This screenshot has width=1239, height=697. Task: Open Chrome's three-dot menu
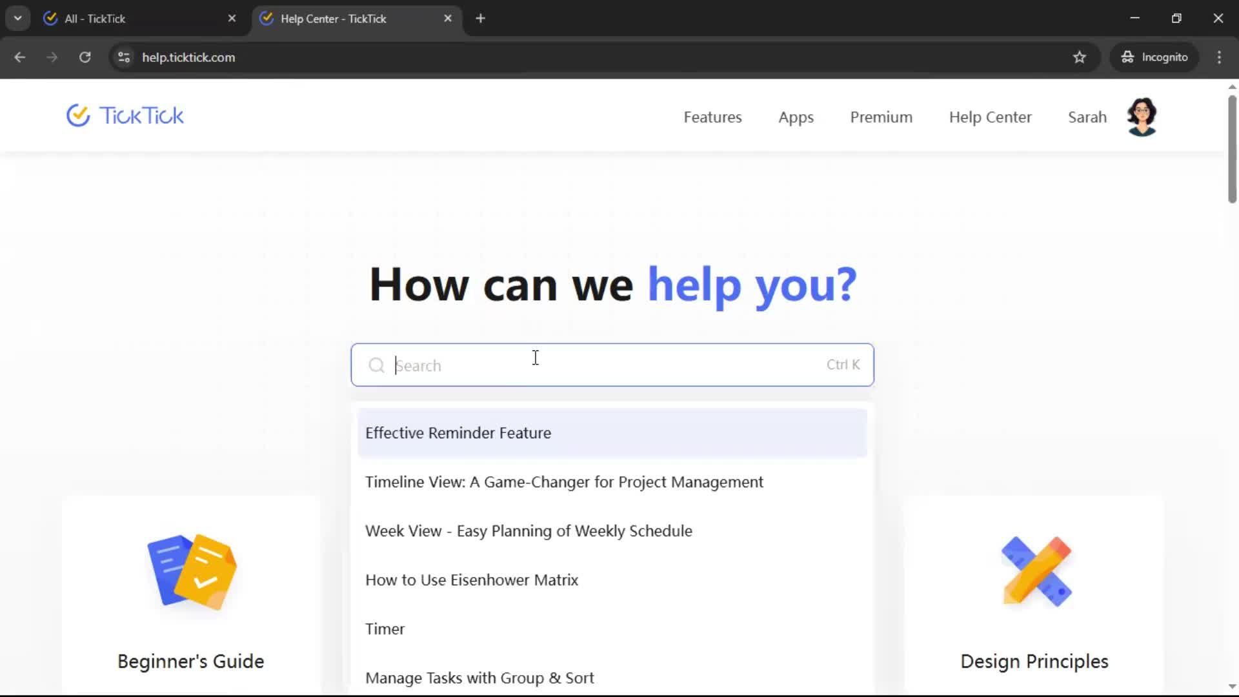coord(1219,57)
